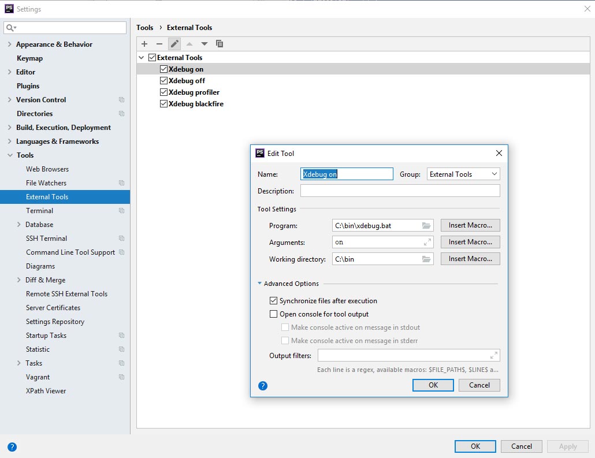Expand Version Control section
The image size is (595, 458).
9,99
